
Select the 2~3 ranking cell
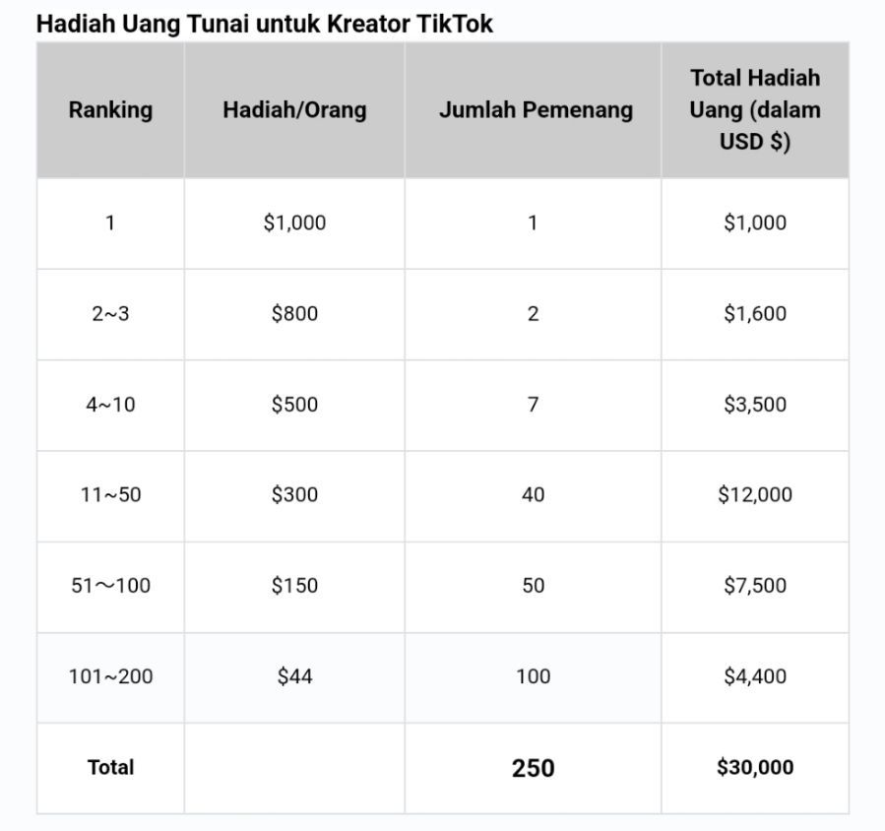click(110, 313)
